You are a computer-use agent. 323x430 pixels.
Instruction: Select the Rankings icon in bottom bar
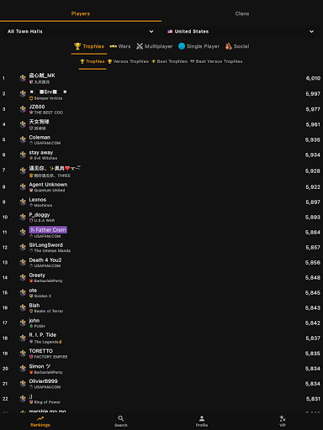click(x=40, y=418)
